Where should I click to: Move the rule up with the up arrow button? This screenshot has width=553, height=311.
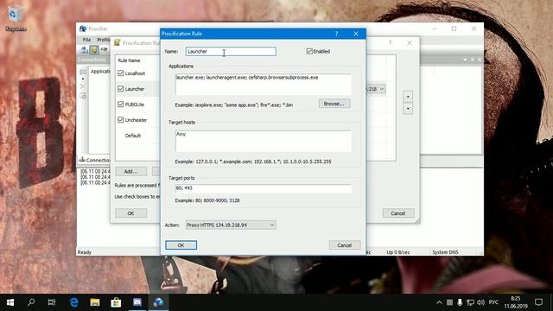coord(408,96)
